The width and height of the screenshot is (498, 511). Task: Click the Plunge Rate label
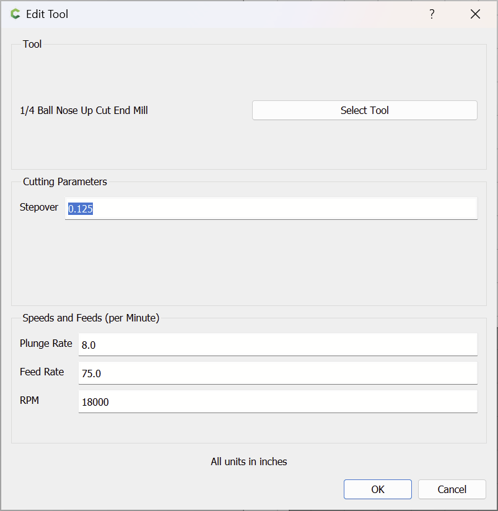click(x=46, y=344)
